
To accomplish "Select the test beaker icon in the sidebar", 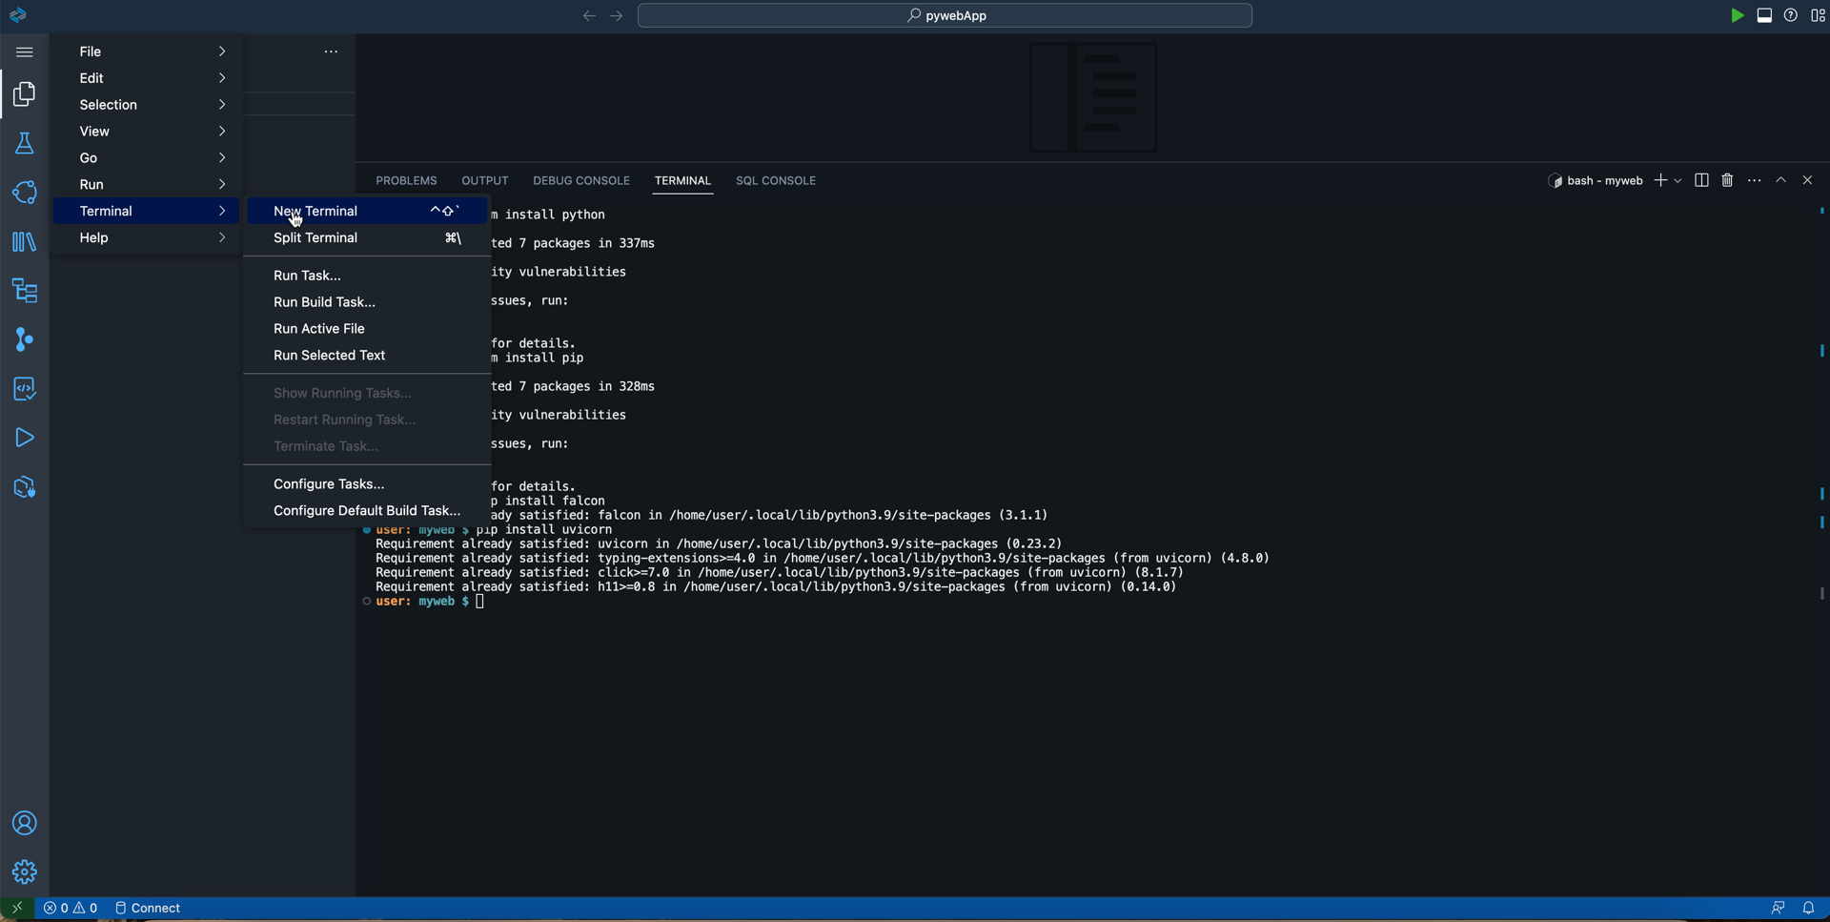I will pos(24,143).
